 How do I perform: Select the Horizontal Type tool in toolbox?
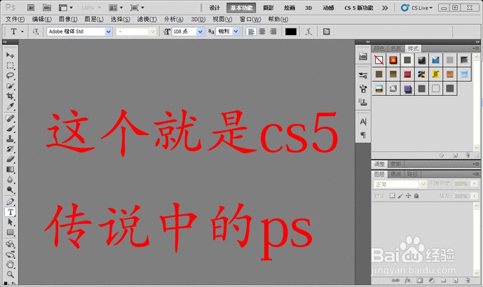click(11, 212)
